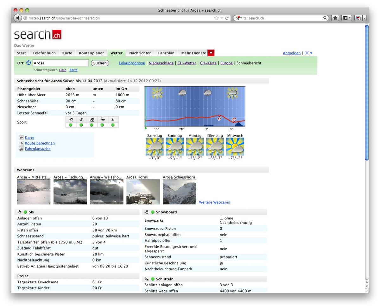Open the Arosa Hörnli webcam thumbnail
Screen dimensions: 380x308
[x=143, y=192]
